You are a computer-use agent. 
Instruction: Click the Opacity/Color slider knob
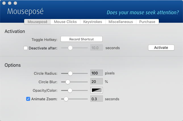(70, 91)
